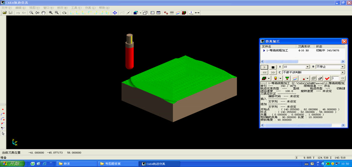Click the rainbow surface color icon
The image size is (352, 167).
coord(178,13)
